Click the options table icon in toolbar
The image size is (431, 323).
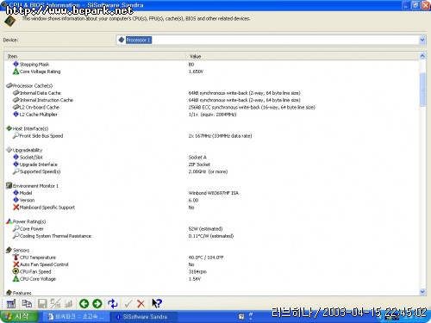coord(11,304)
